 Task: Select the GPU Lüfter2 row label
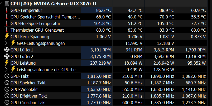22,56
